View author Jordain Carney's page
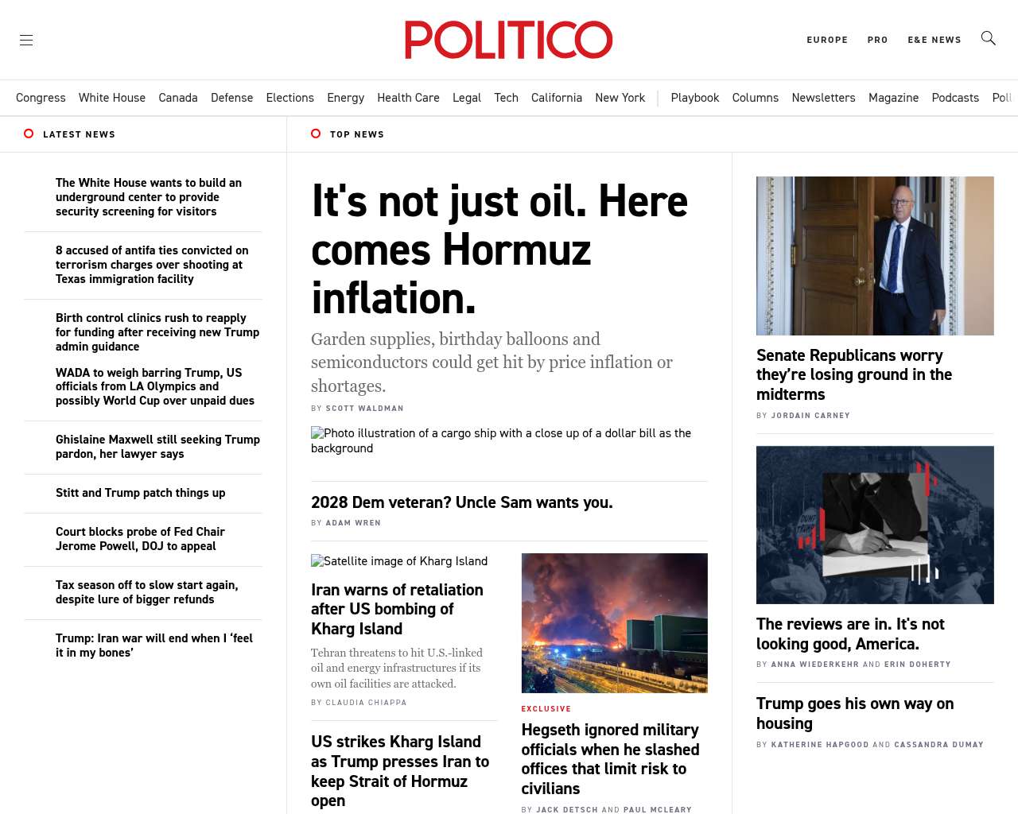 [x=810, y=416]
